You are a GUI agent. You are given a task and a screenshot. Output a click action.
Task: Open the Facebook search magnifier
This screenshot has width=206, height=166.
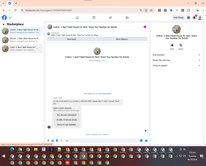(10, 18)
